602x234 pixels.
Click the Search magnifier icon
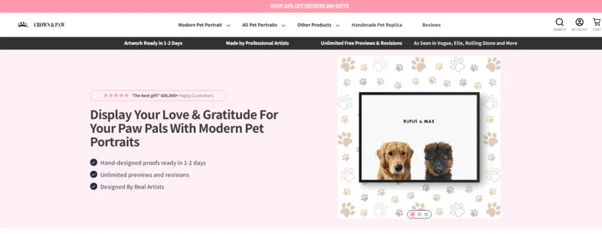[x=560, y=22]
